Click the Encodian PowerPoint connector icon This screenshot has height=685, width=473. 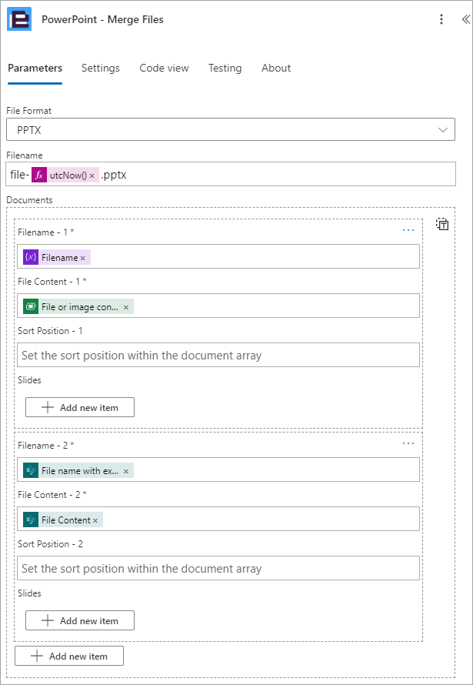(x=19, y=19)
